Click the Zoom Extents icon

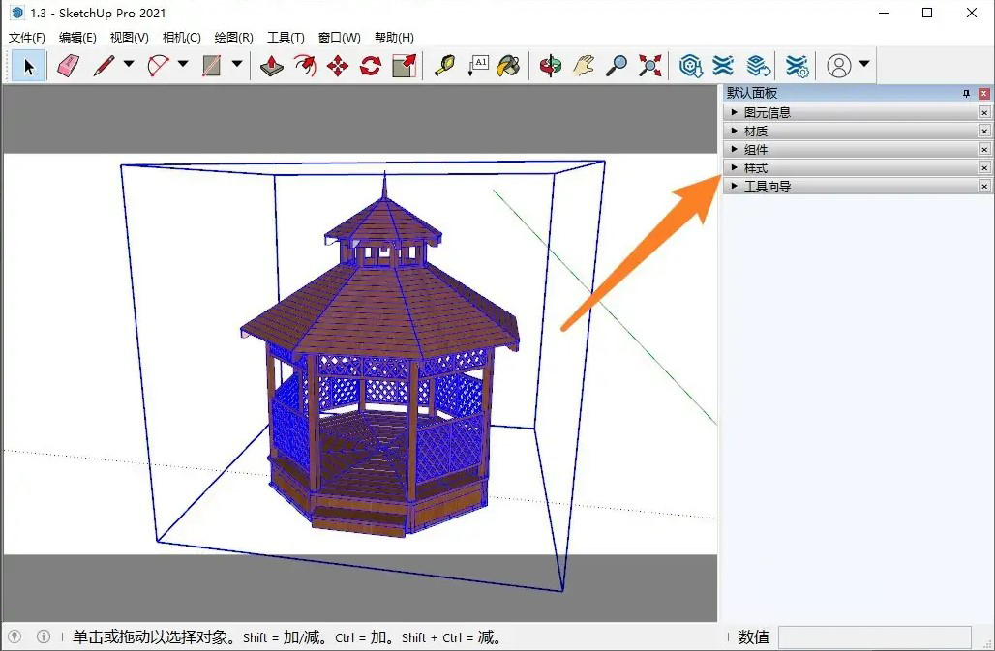(650, 66)
